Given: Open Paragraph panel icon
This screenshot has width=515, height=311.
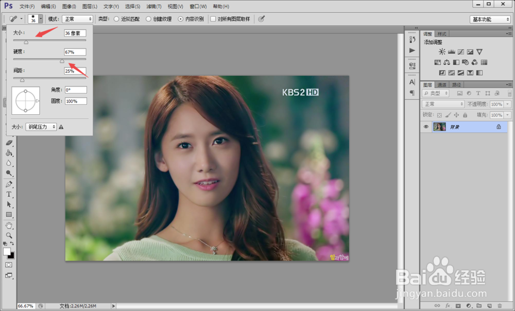Looking at the screenshot, I should coord(412,93).
